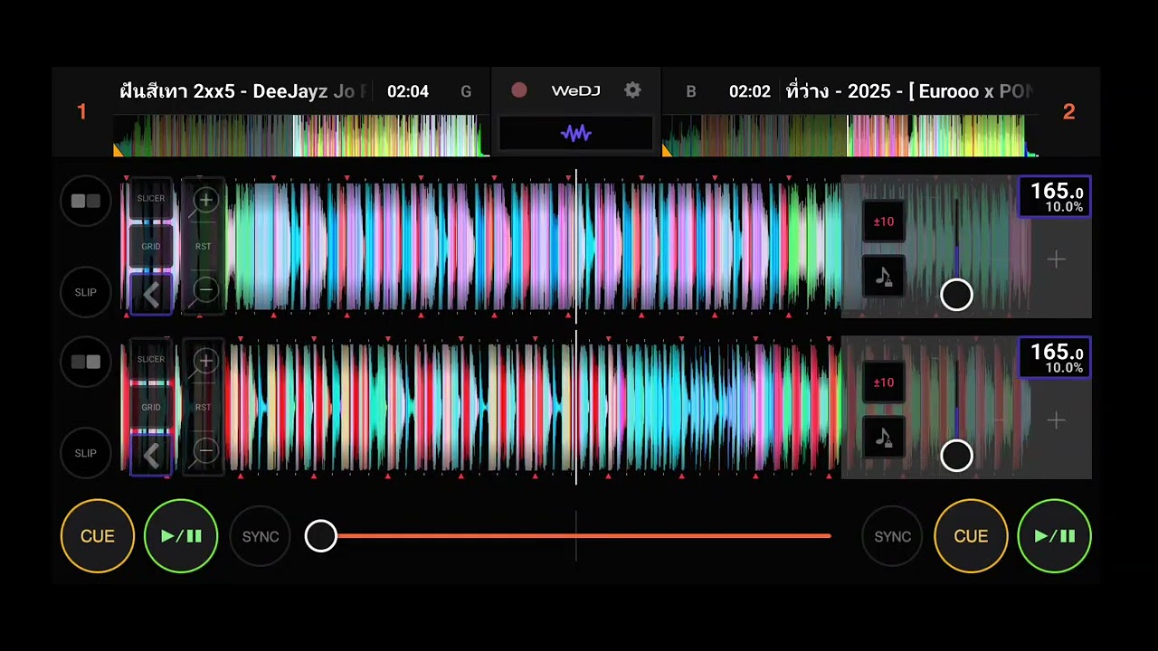1158x651 pixels.
Task: Tap deck 1 time remaining 02:04
Action: [x=408, y=91]
